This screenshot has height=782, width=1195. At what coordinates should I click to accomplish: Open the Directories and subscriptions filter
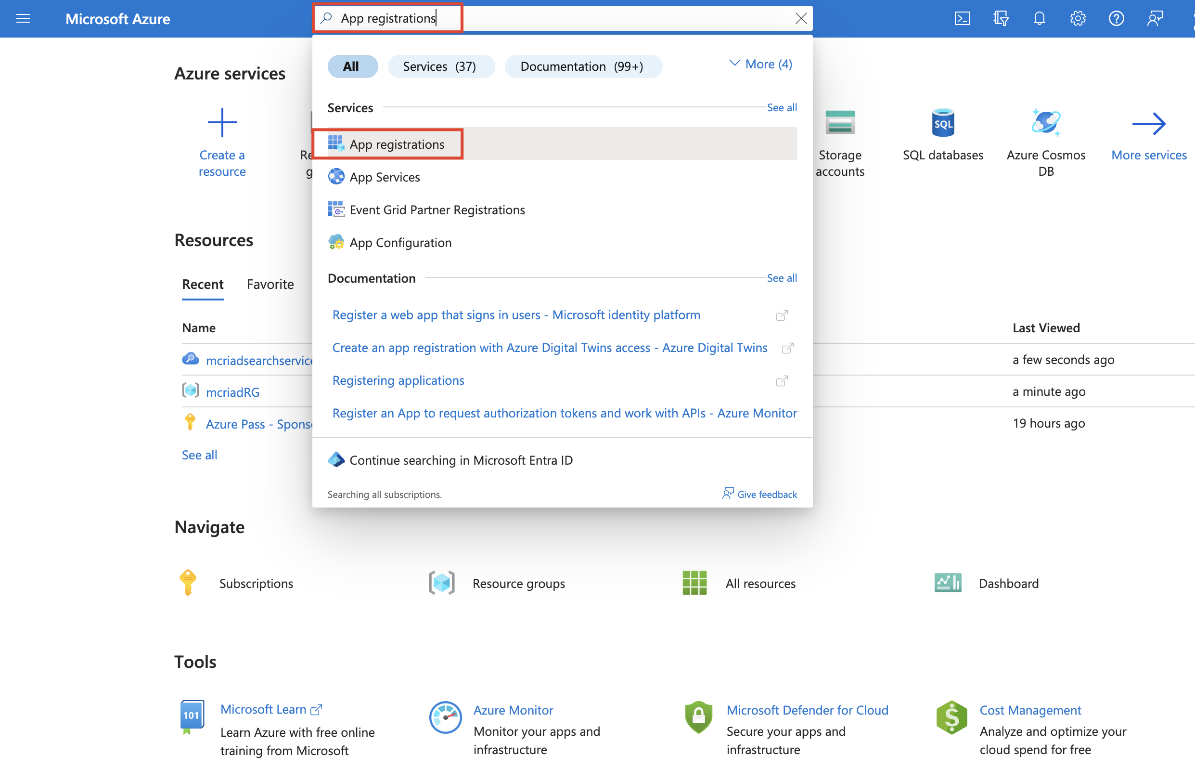pos(1000,19)
